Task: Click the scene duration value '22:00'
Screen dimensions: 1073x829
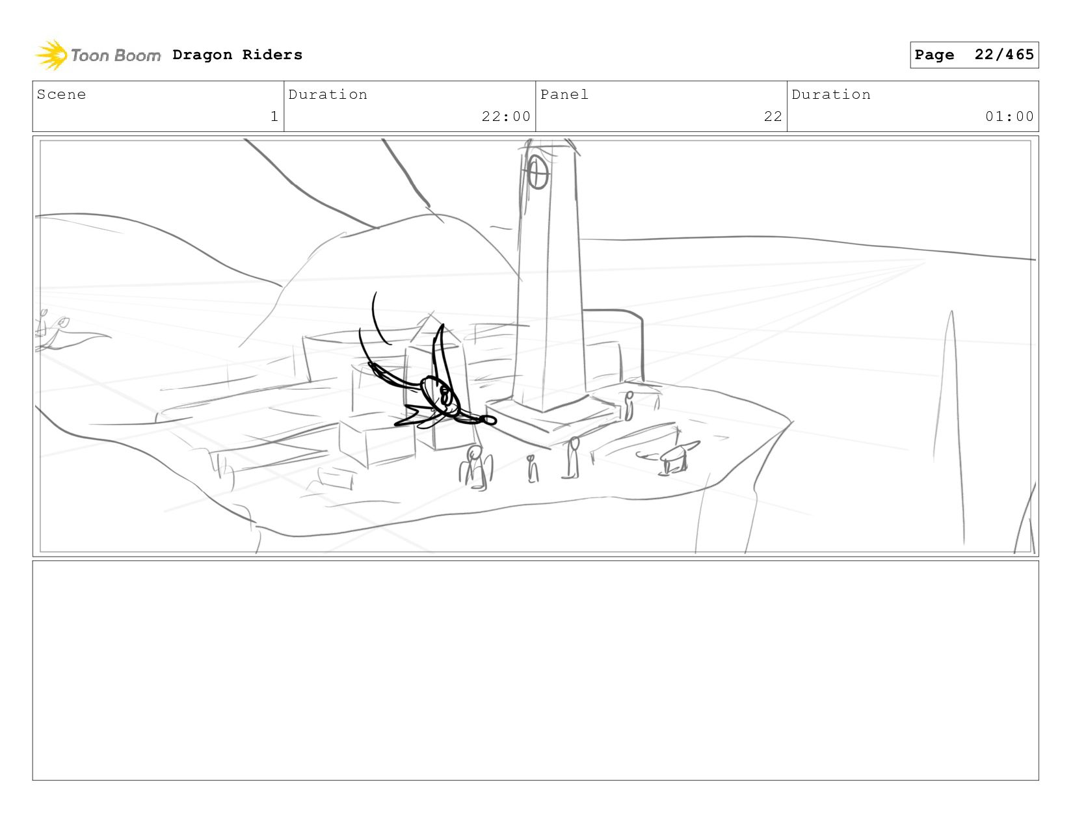Action: click(506, 116)
